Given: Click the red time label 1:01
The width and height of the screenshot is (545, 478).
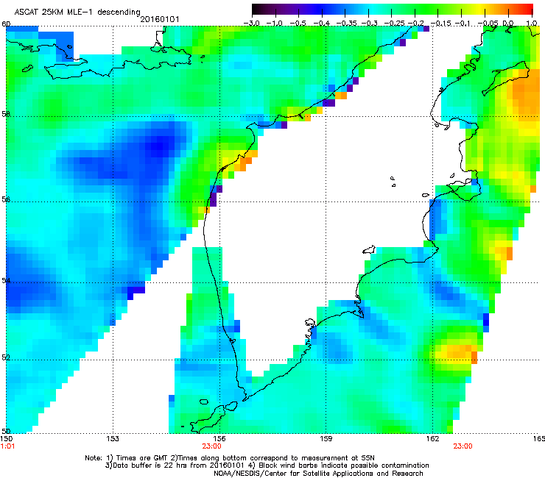Looking at the screenshot, I should (7, 446).
